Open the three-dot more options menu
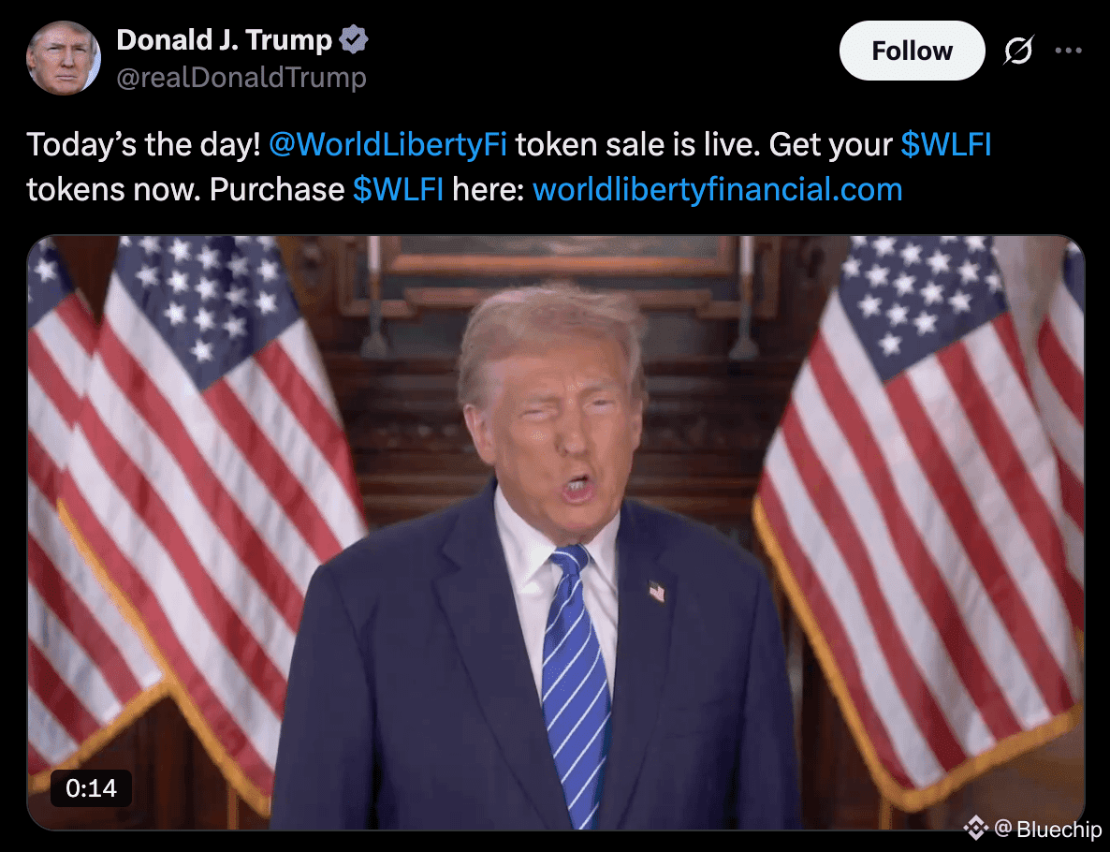This screenshot has width=1110, height=852. (x=1068, y=51)
